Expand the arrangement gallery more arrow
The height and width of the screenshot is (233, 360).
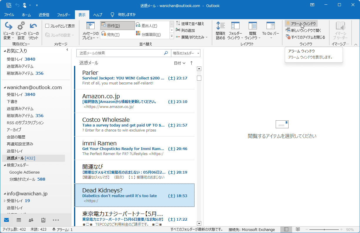172,36
